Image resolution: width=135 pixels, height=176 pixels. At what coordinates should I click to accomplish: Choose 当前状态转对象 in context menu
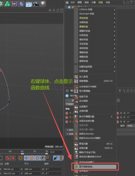[x=95, y=121]
